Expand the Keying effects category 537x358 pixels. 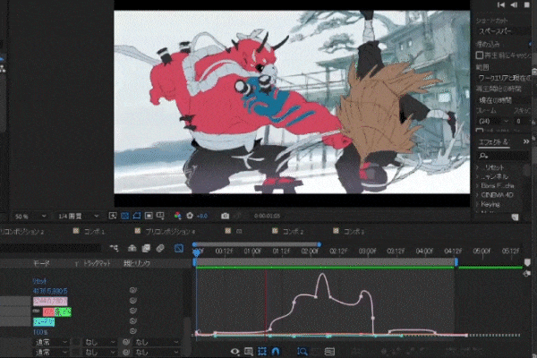click(x=478, y=204)
